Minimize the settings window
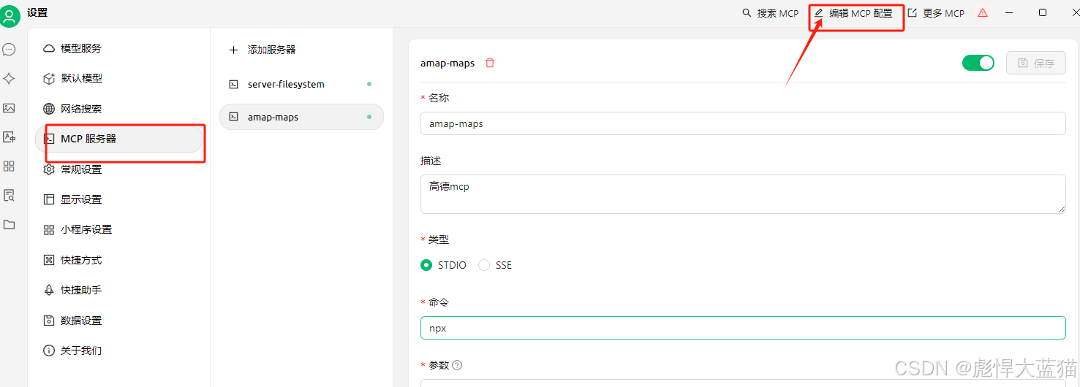This screenshot has height=387, width=1080. pyautogui.click(x=1009, y=12)
